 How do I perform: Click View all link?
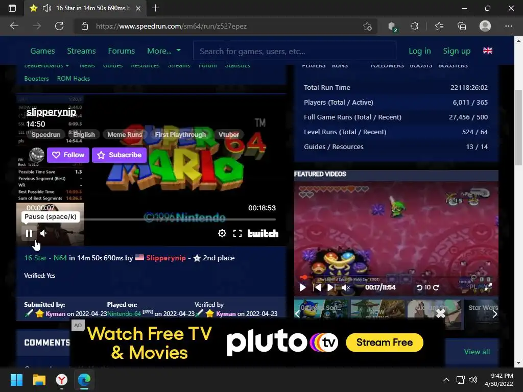click(x=477, y=352)
